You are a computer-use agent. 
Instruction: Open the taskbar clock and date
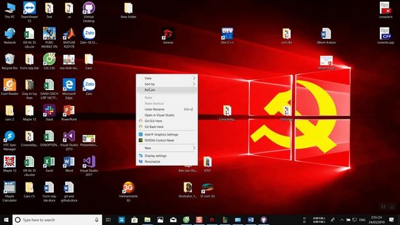click(x=376, y=219)
